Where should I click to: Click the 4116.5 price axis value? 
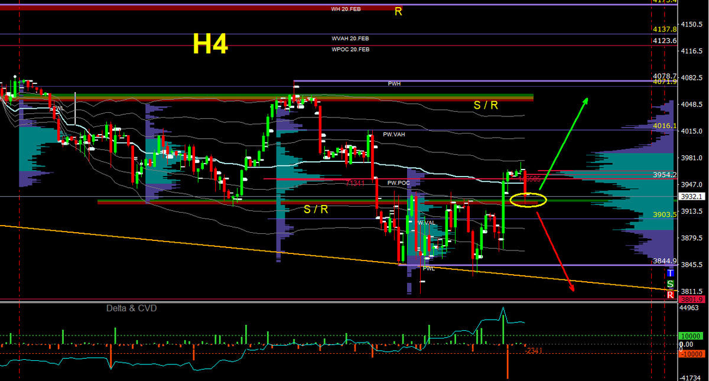[693, 51]
